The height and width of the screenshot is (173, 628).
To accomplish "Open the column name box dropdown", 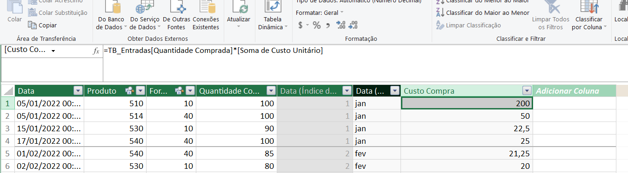I will (x=53, y=51).
